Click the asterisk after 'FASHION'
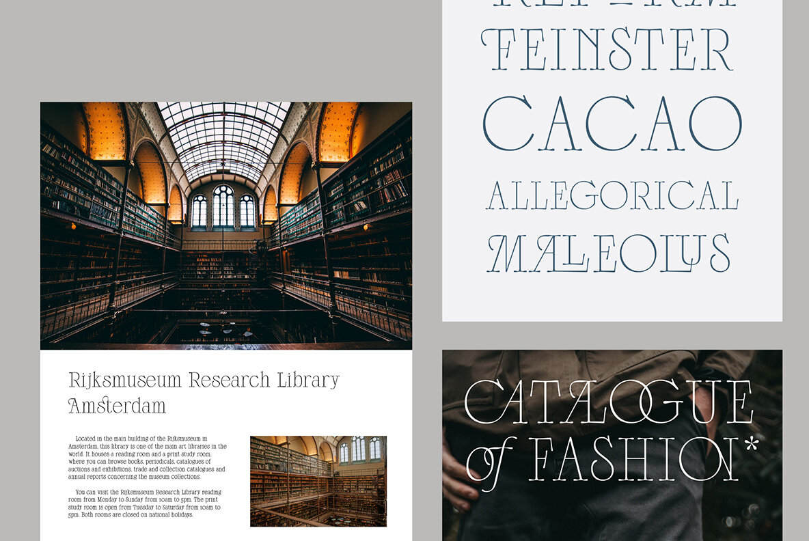This screenshot has width=809, height=541. coord(751,445)
